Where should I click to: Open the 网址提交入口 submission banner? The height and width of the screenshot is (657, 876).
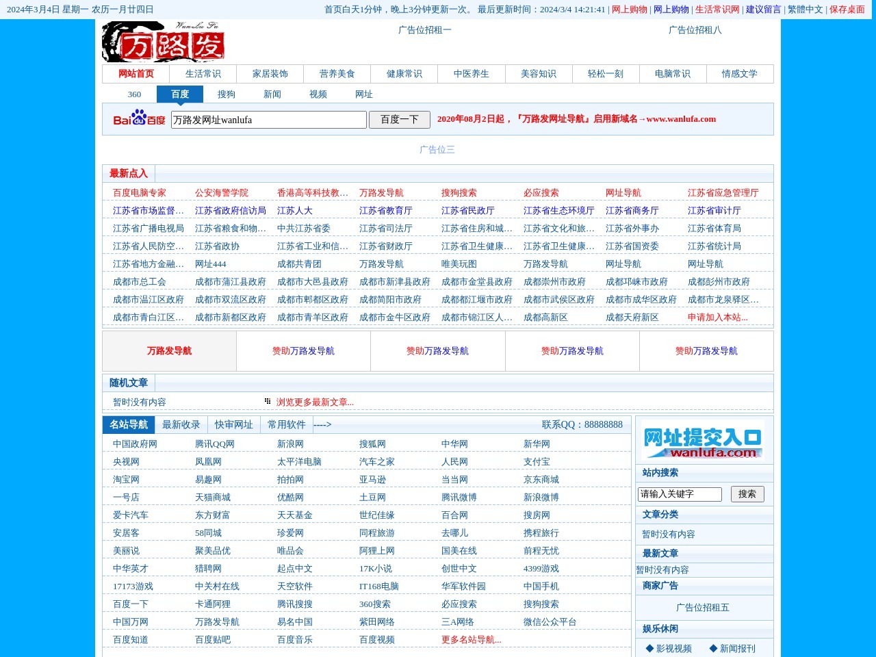(704, 440)
